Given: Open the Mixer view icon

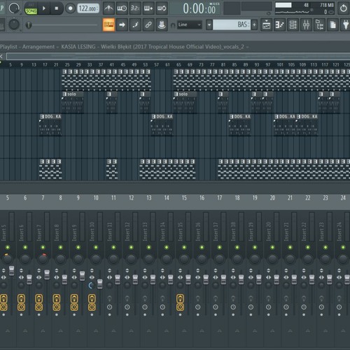Looking at the screenshot, I should click(307, 24).
